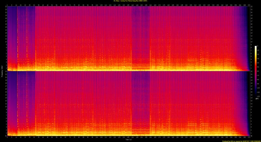The image size is (261, 142).
Task: Click the 22 kHz tick at top left
Action: (x=6, y=7)
